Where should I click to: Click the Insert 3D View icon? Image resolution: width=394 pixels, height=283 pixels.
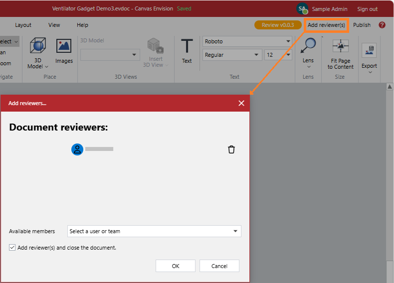(x=156, y=46)
